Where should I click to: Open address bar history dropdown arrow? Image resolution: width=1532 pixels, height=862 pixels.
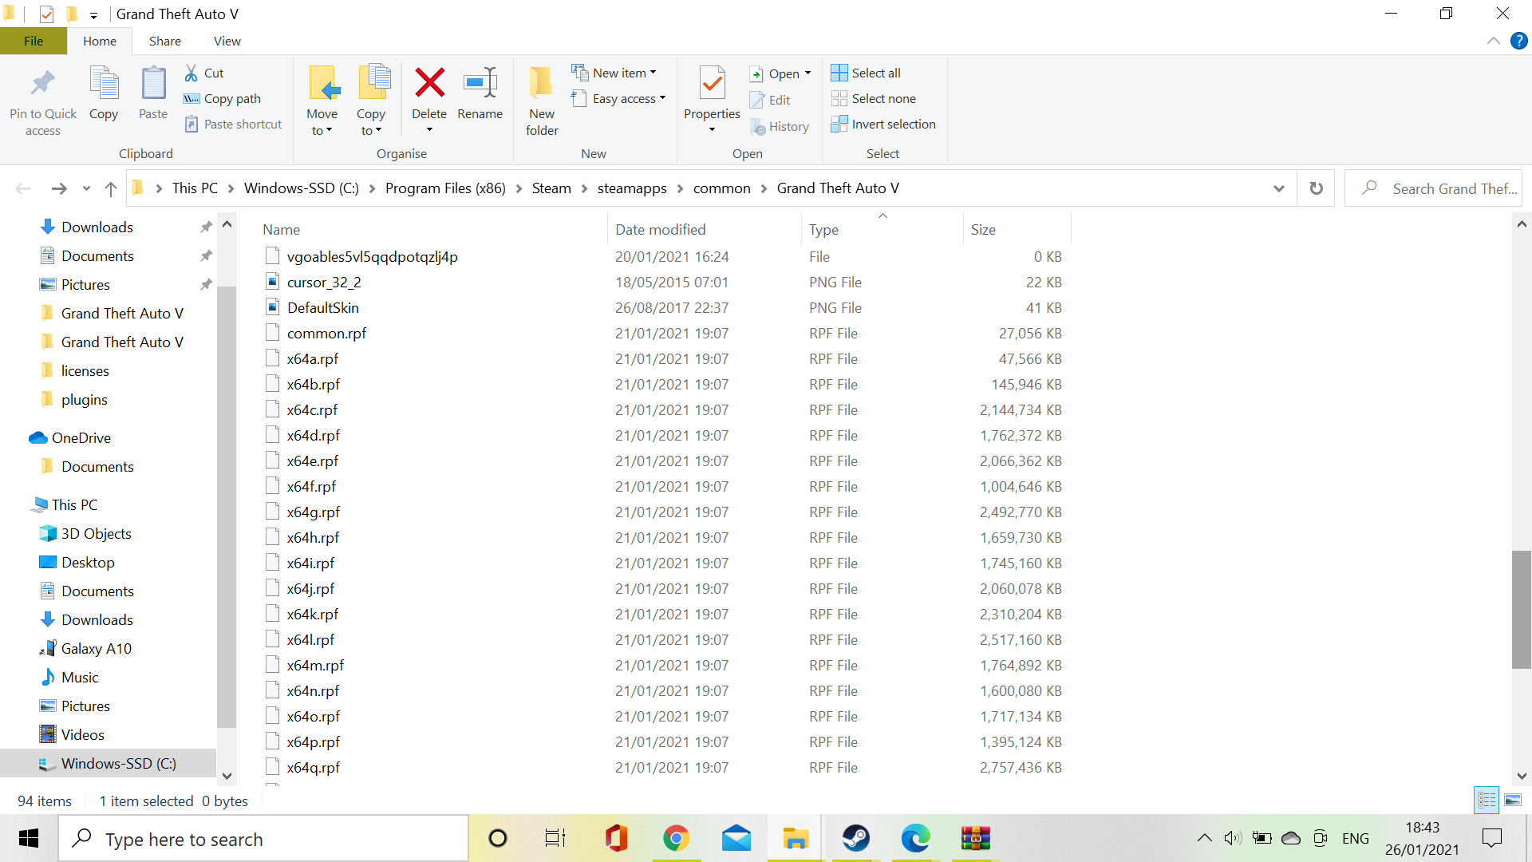click(x=1279, y=188)
